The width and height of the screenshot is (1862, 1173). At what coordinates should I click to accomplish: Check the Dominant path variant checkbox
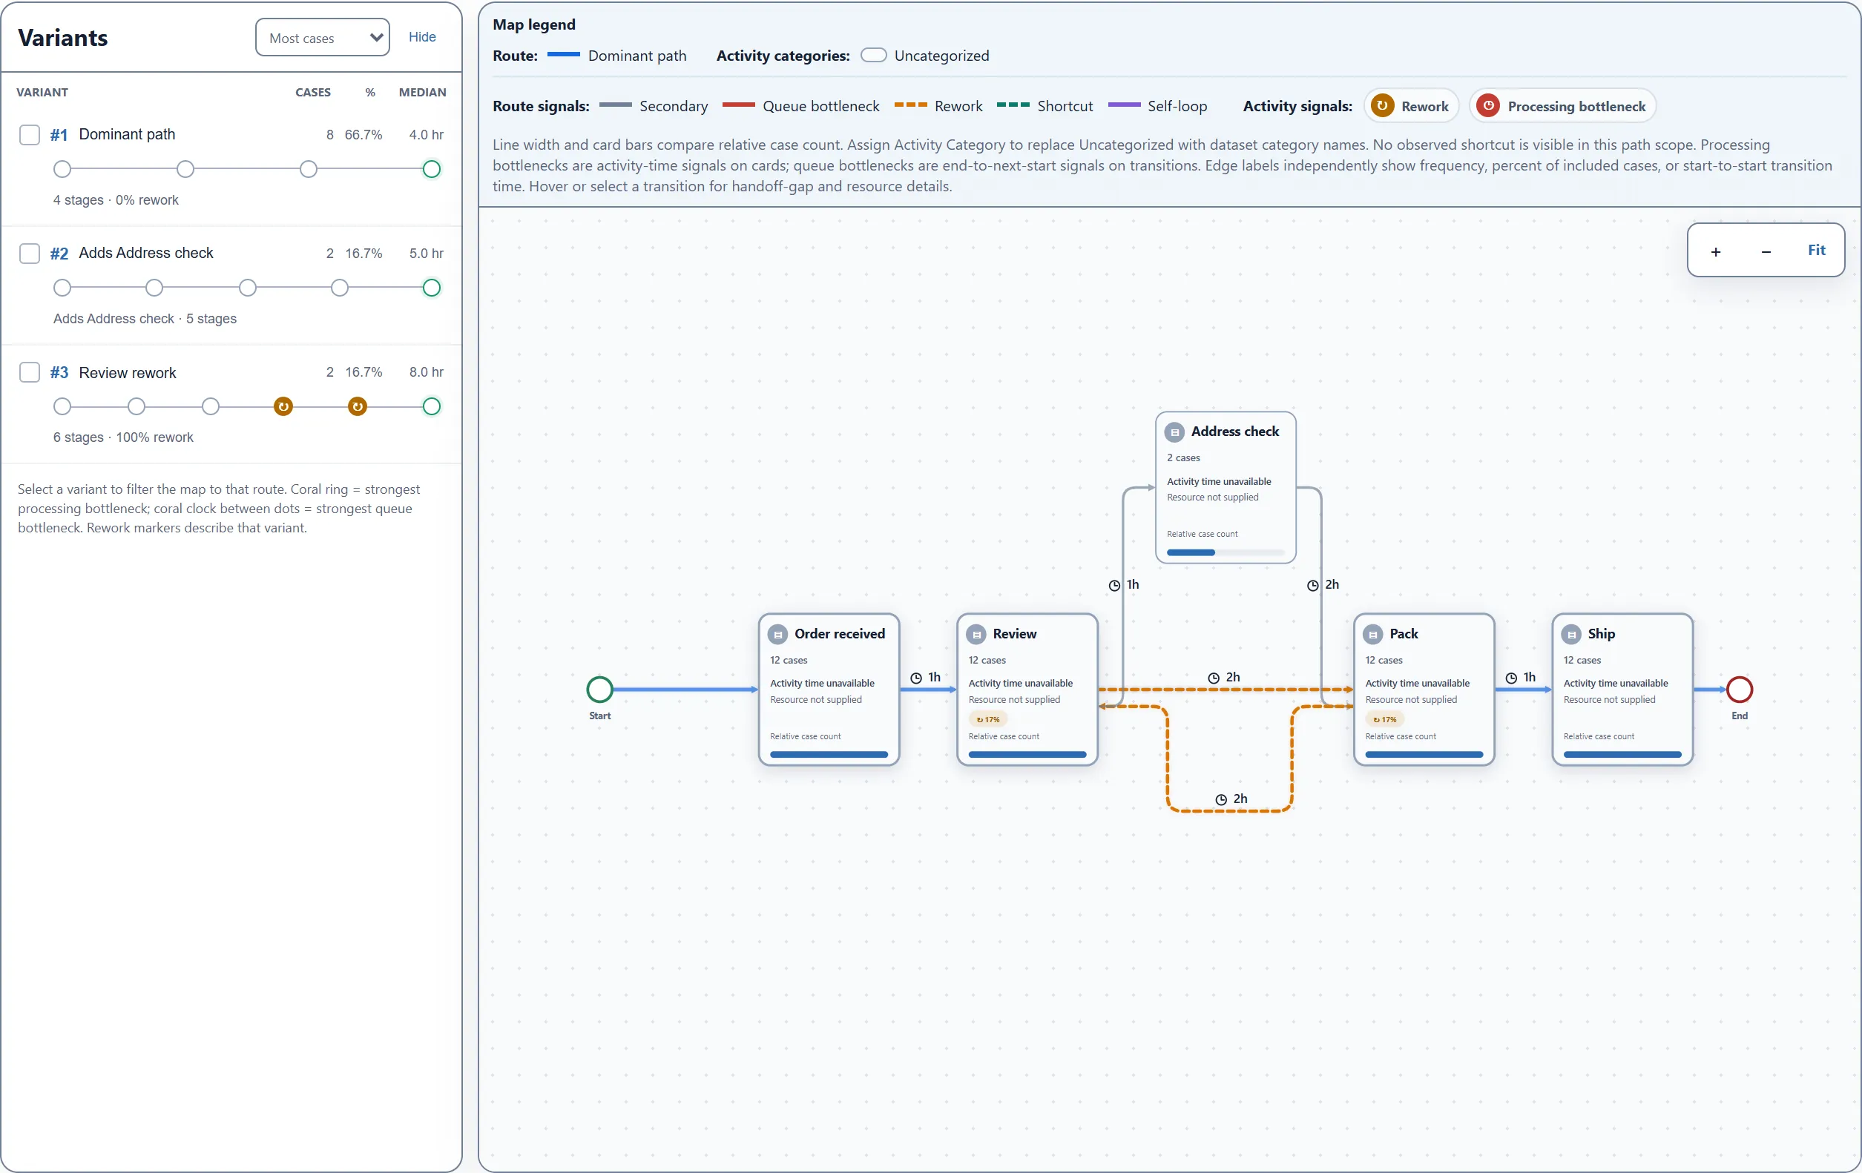tap(30, 134)
